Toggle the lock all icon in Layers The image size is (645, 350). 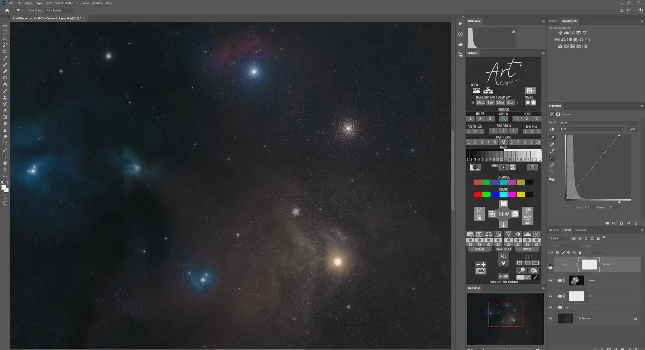coord(580,252)
